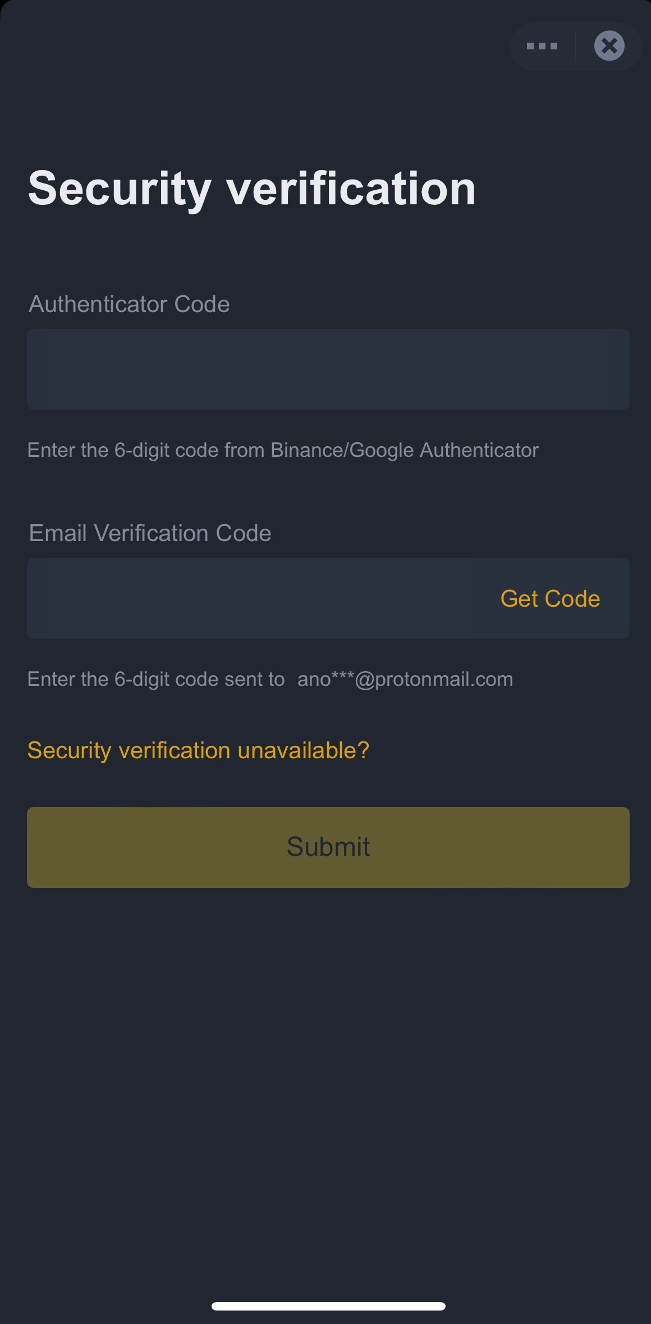Image resolution: width=651 pixels, height=1324 pixels.
Task: Tap Get Code to request email code
Action: tap(550, 599)
